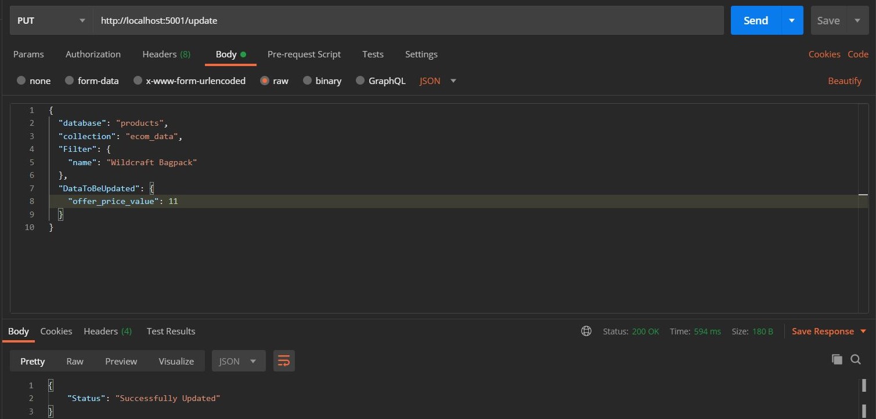Viewport: 876px width, 419px height.
Task: Open the request Headers (8) tab
Action: 167,54
